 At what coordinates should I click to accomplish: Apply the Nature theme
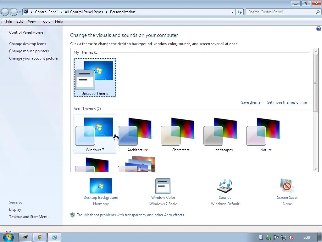266,134
